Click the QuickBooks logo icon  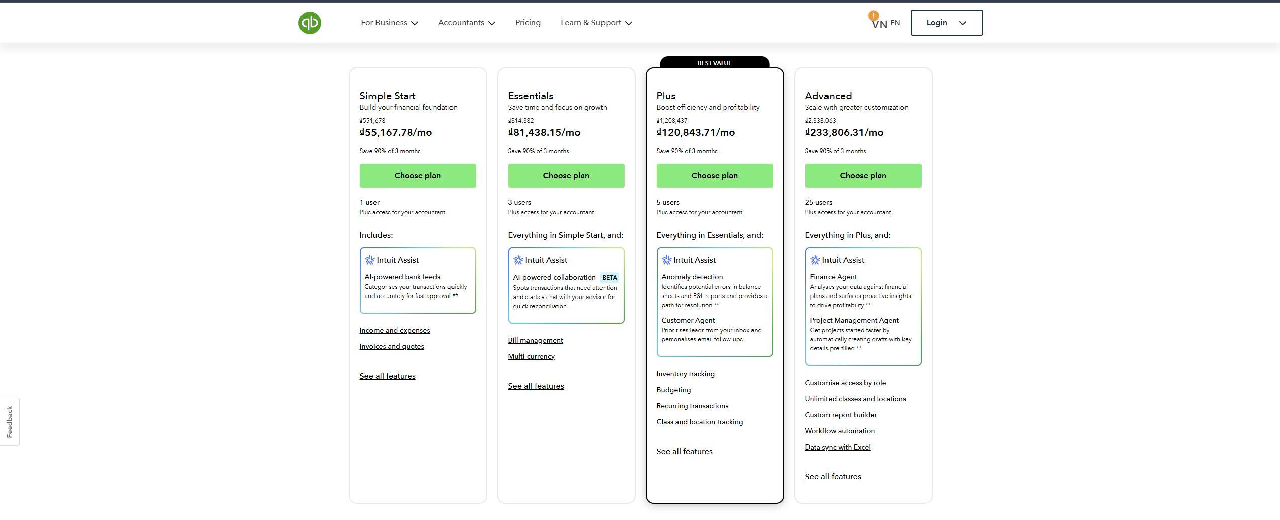pos(310,23)
